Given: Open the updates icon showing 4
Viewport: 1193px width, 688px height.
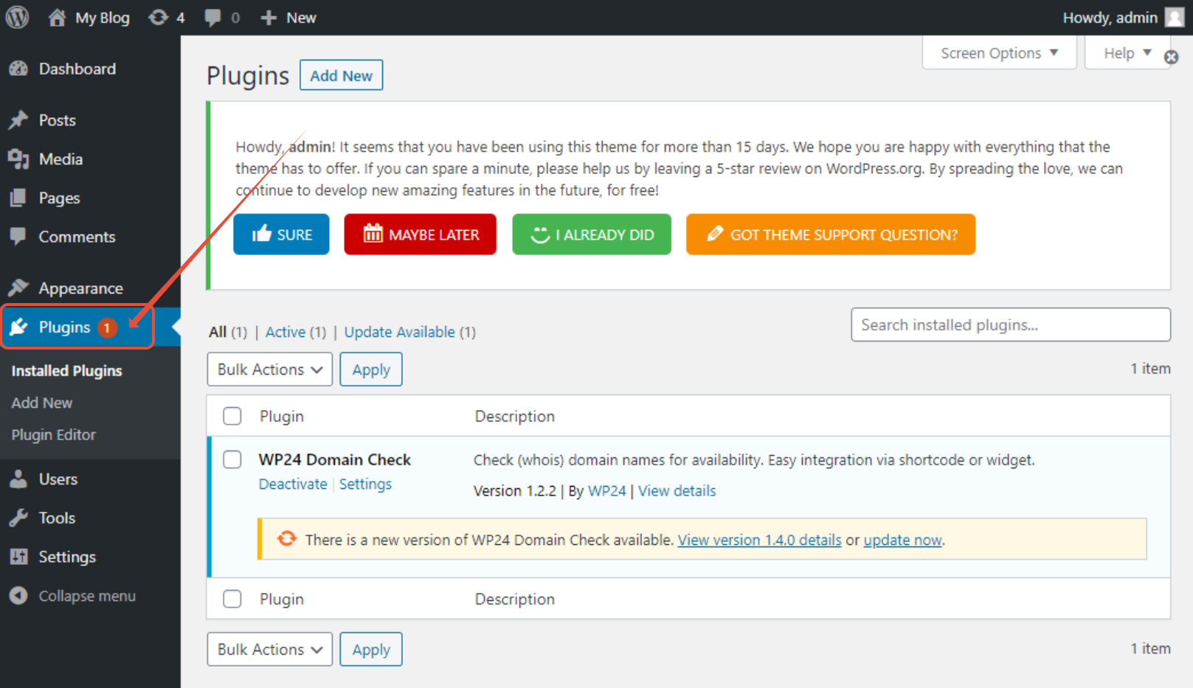Looking at the screenshot, I should (x=158, y=18).
